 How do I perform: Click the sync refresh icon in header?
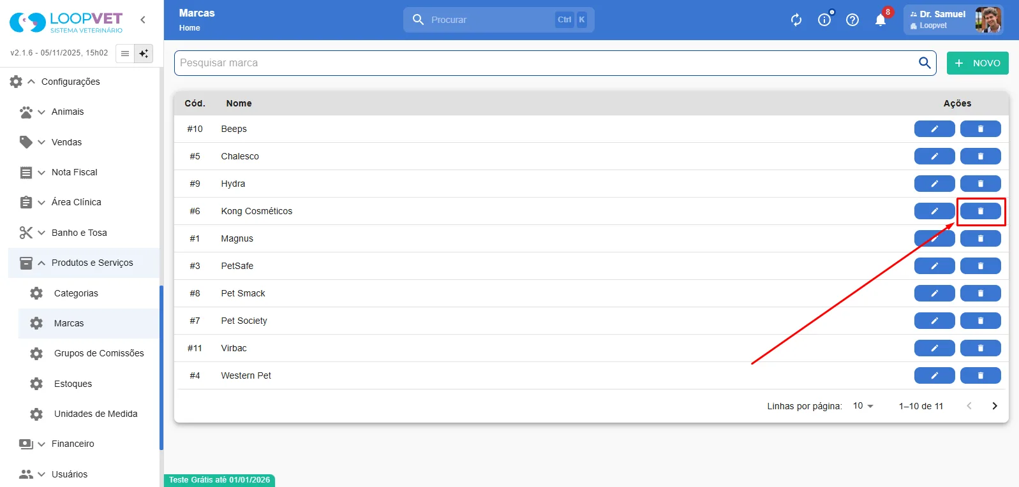(x=796, y=20)
